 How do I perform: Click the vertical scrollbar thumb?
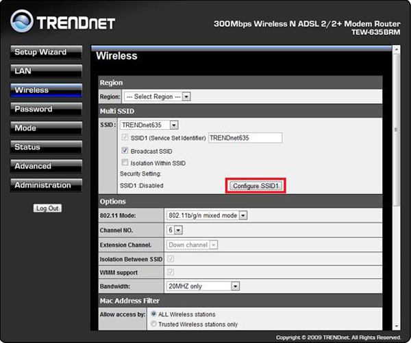[x=397, y=130]
